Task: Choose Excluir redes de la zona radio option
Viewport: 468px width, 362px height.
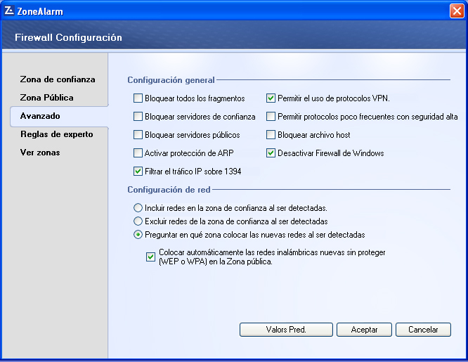Action: coord(138,221)
